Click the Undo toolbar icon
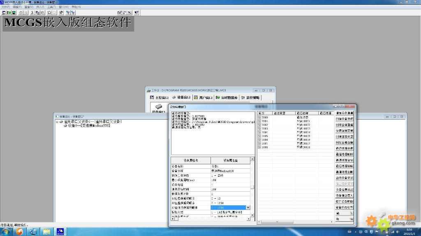The height and width of the screenshot is (236, 421). pos(49,13)
